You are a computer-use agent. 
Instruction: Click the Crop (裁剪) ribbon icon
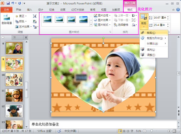point(144,17)
